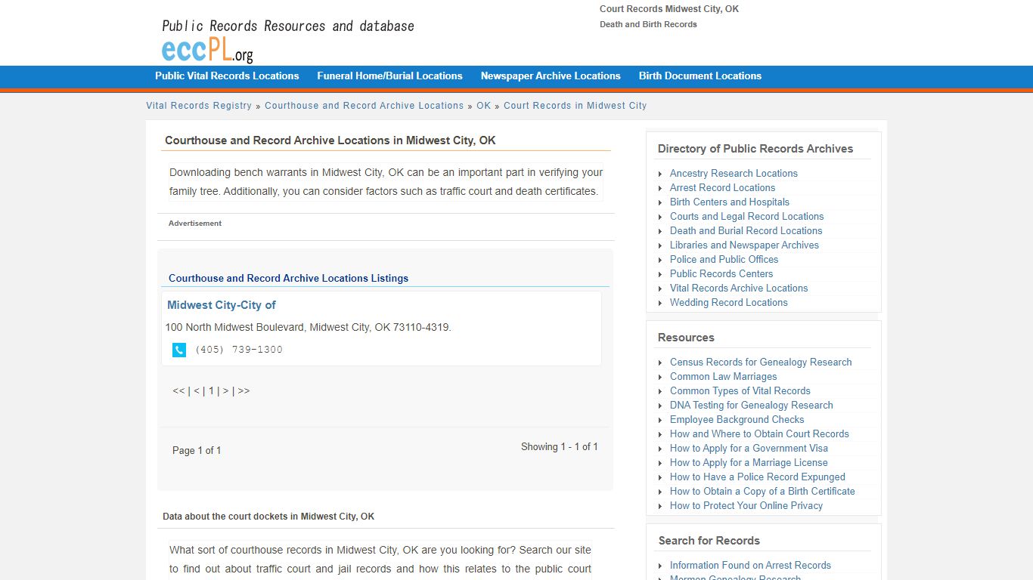Open Public Records Centers

tap(721, 274)
